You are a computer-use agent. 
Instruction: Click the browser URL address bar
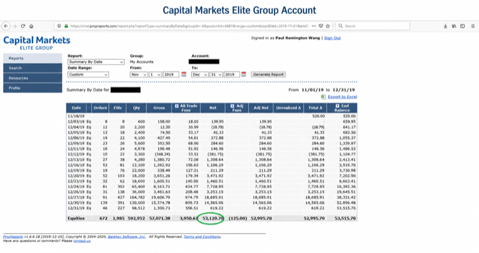(x=190, y=26)
